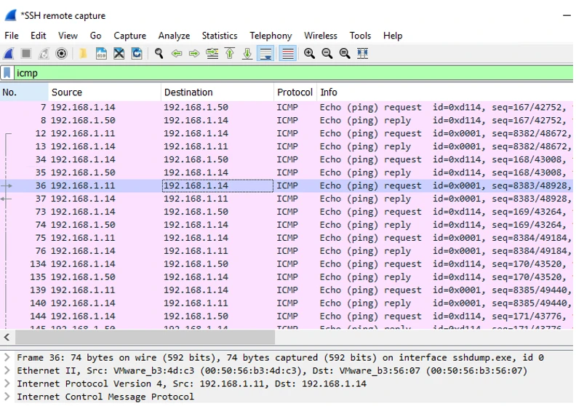Screen dimensions: 576x406
Task: Open capture options gear icon
Action: click(x=61, y=54)
